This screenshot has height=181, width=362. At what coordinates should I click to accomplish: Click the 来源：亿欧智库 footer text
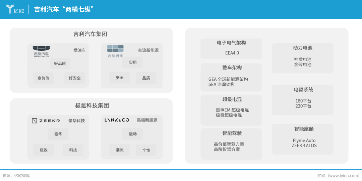pos(16,176)
